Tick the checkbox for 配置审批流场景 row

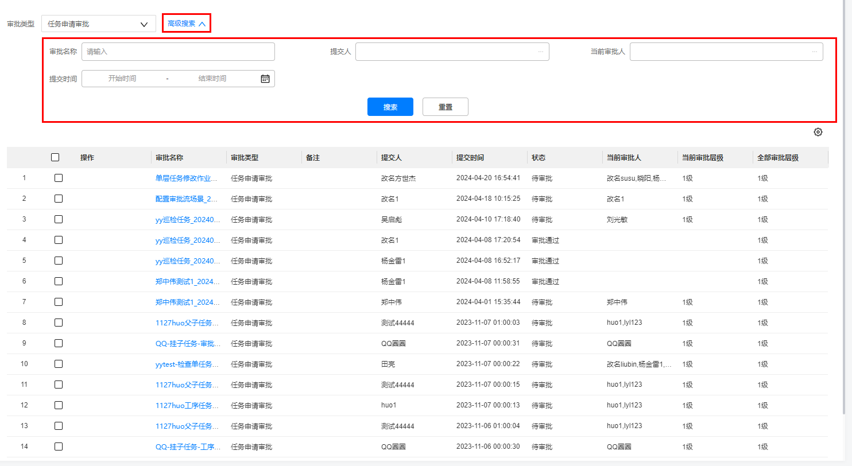pos(59,199)
